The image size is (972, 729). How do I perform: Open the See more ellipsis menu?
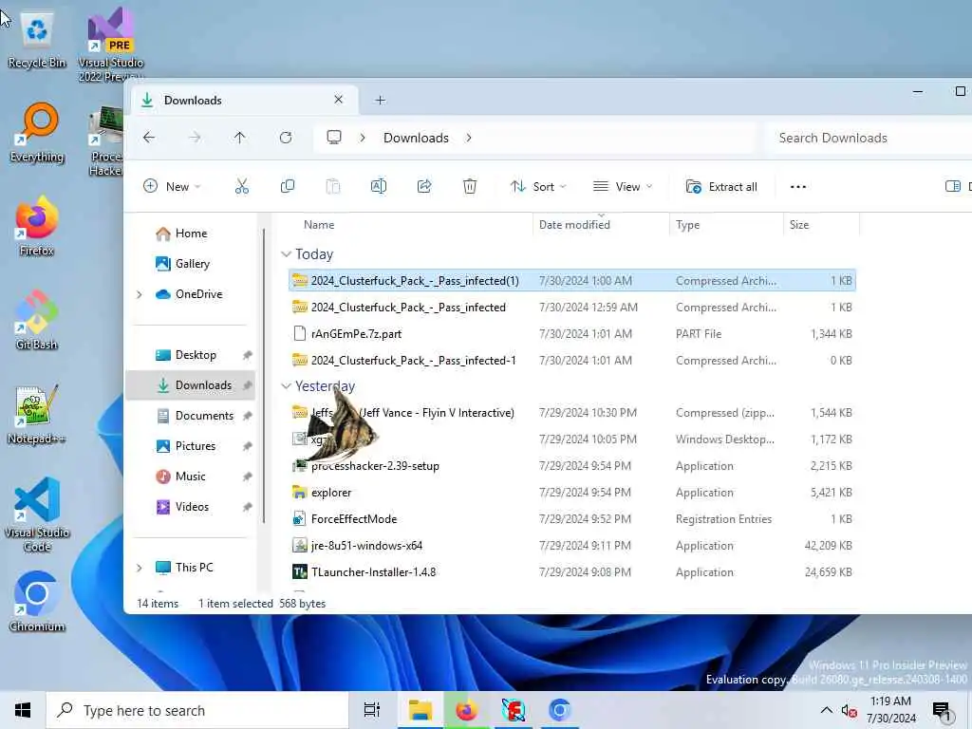tap(798, 186)
